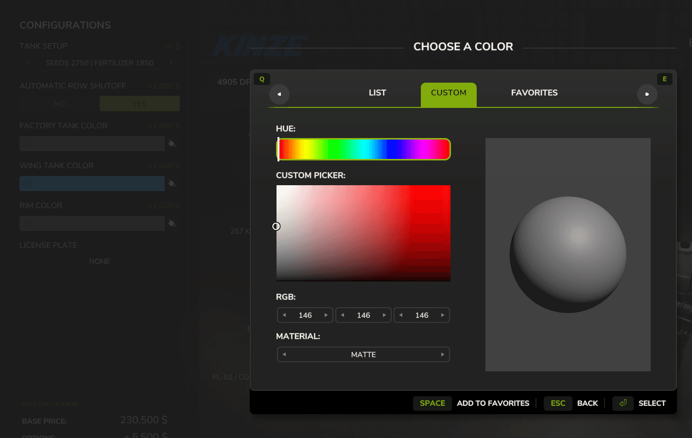Select NO for Automatic Row Shutoff

pos(59,104)
